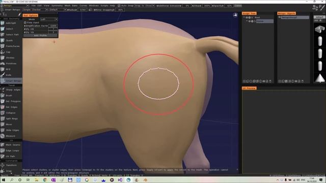Pick the Points/Faces tool
The width and height of the screenshot is (326, 183).
11,46
